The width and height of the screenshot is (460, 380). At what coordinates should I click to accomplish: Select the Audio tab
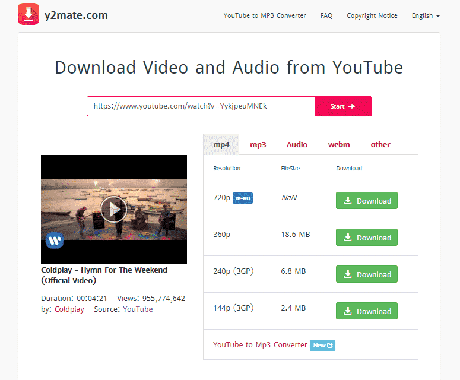pyautogui.click(x=297, y=144)
